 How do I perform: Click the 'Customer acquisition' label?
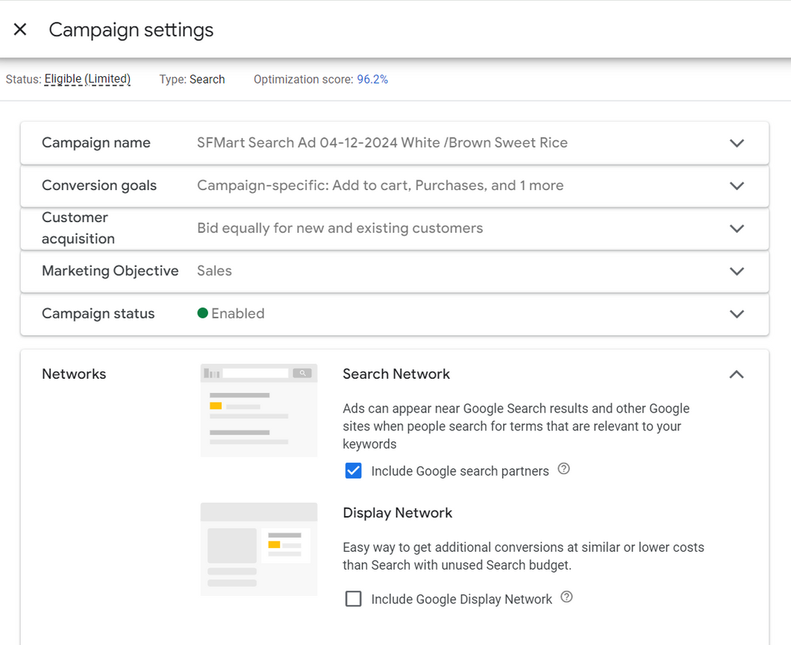click(78, 227)
